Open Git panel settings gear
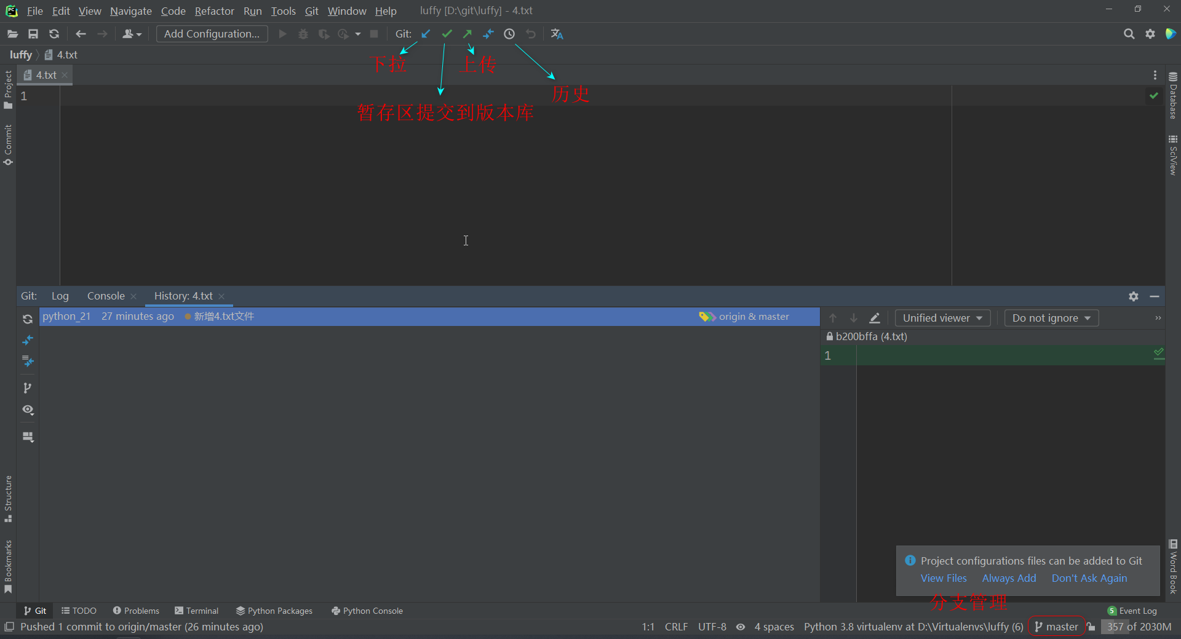 (1134, 296)
